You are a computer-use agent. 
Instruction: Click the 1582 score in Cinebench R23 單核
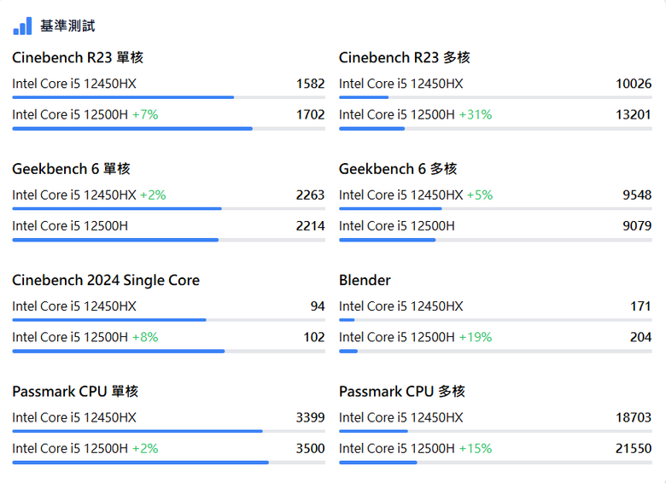311,84
